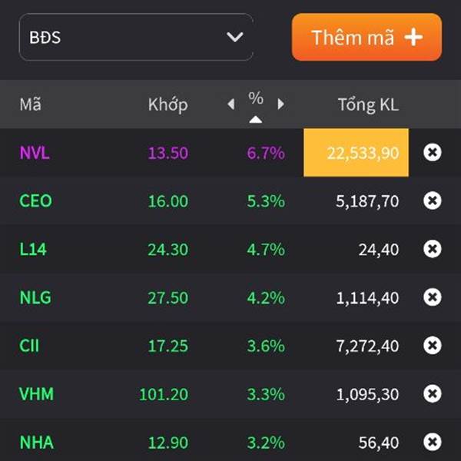Viewport: 461px width, 461px height.
Task: Open NVL stock symbol
Action: tap(35, 152)
